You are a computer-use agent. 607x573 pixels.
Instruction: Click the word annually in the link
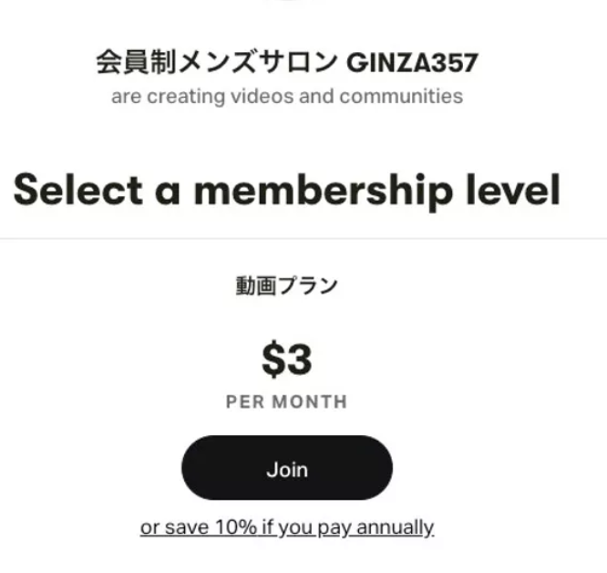(395, 527)
